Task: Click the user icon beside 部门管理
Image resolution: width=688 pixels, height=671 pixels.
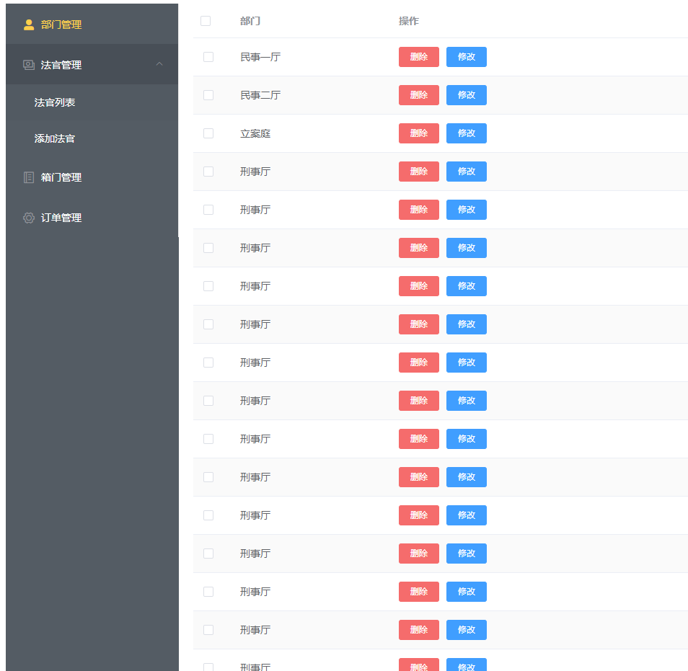Action: (x=29, y=25)
